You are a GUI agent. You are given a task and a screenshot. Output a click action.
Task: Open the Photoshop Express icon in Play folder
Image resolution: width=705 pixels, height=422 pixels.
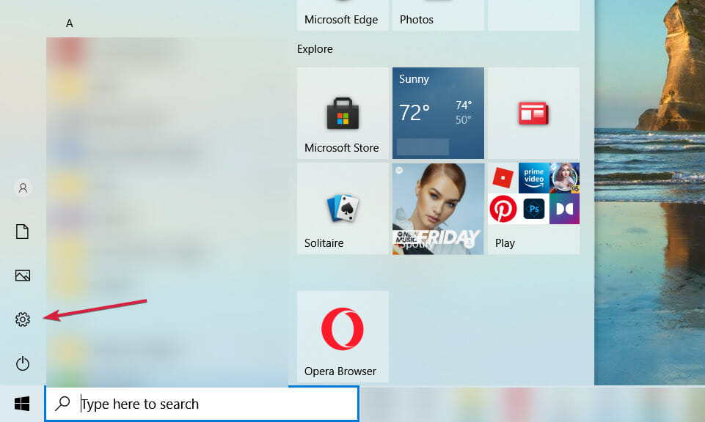(x=533, y=209)
